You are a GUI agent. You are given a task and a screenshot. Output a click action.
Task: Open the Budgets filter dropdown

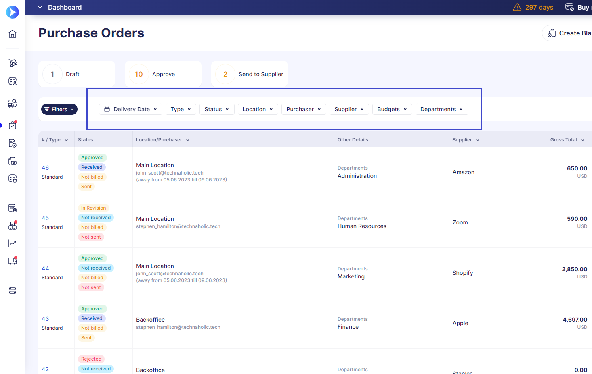tap(392, 109)
